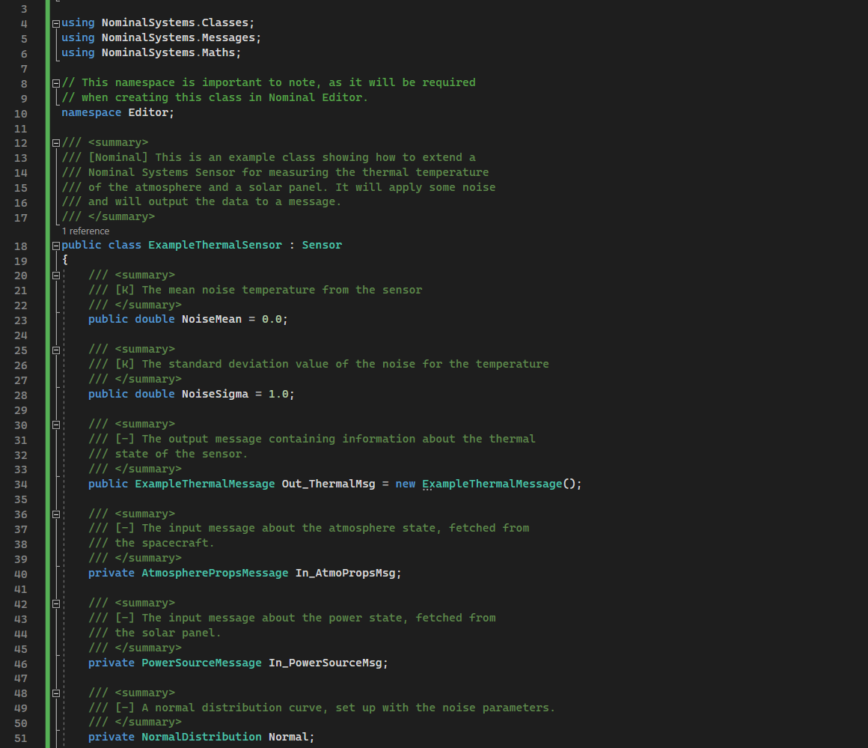
Task: Collapse the class summary comment at line 12
Action: click(56, 143)
